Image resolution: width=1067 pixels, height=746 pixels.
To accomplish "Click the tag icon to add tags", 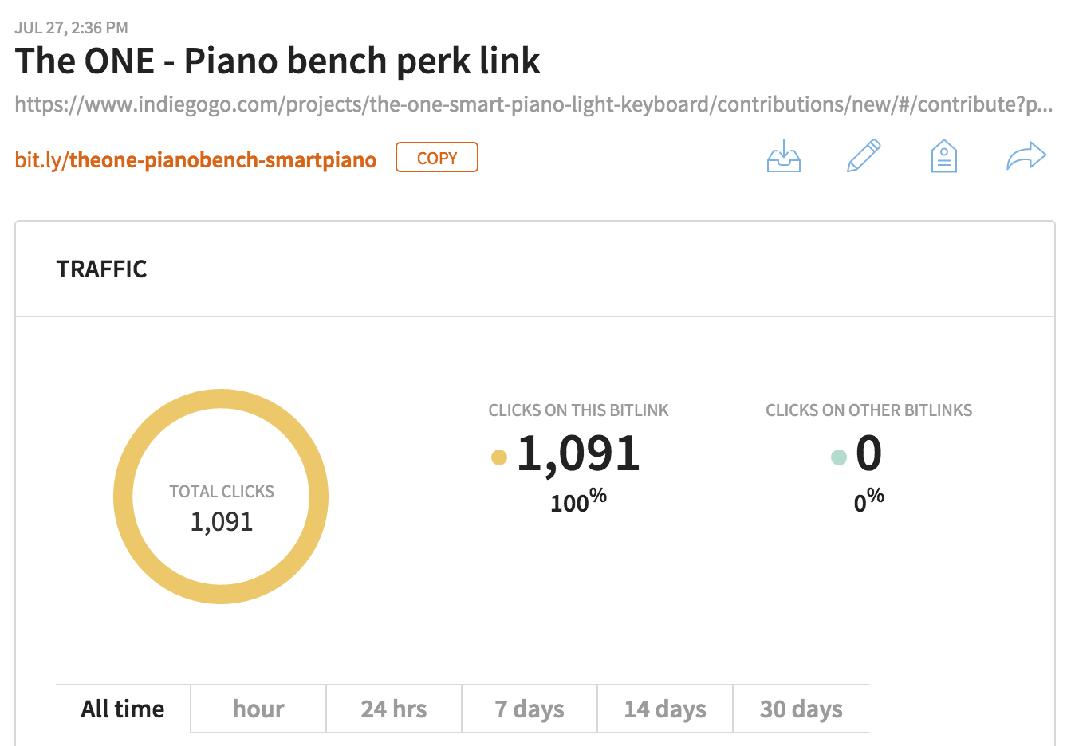I will click(x=944, y=156).
